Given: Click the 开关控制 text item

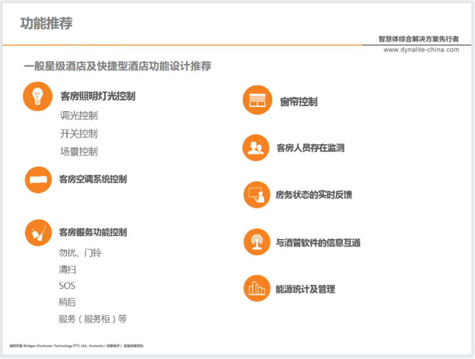Looking at the screenshot, I should tap(79, 134).
